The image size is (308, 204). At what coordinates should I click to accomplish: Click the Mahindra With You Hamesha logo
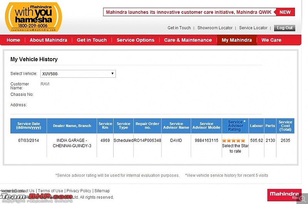pyautogui.click(x=33, y=17)
